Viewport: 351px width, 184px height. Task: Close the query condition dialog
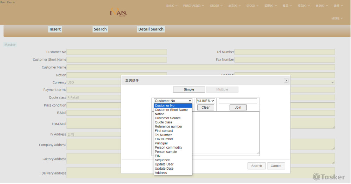pos(286,81)
